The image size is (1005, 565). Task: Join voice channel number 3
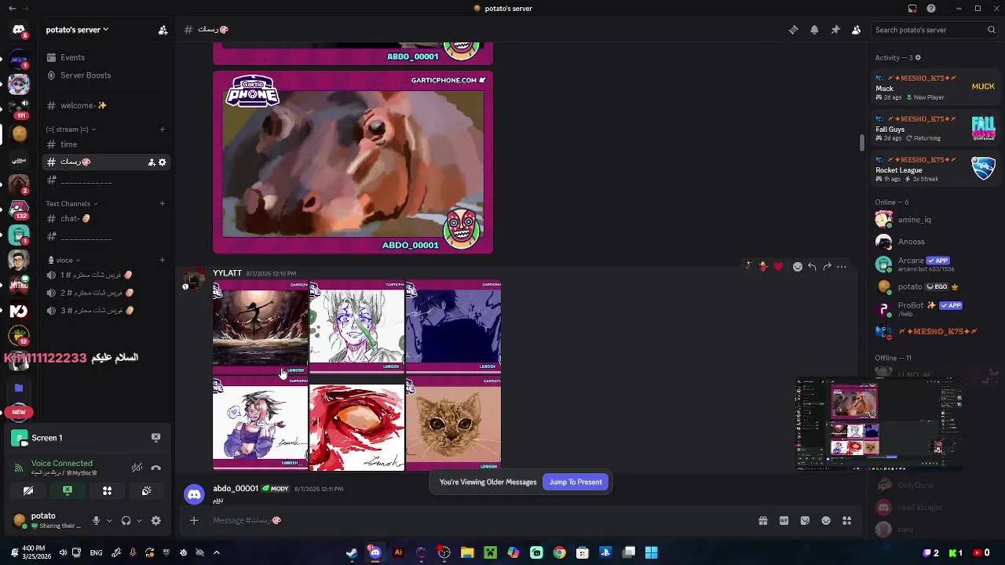(89, 311)
